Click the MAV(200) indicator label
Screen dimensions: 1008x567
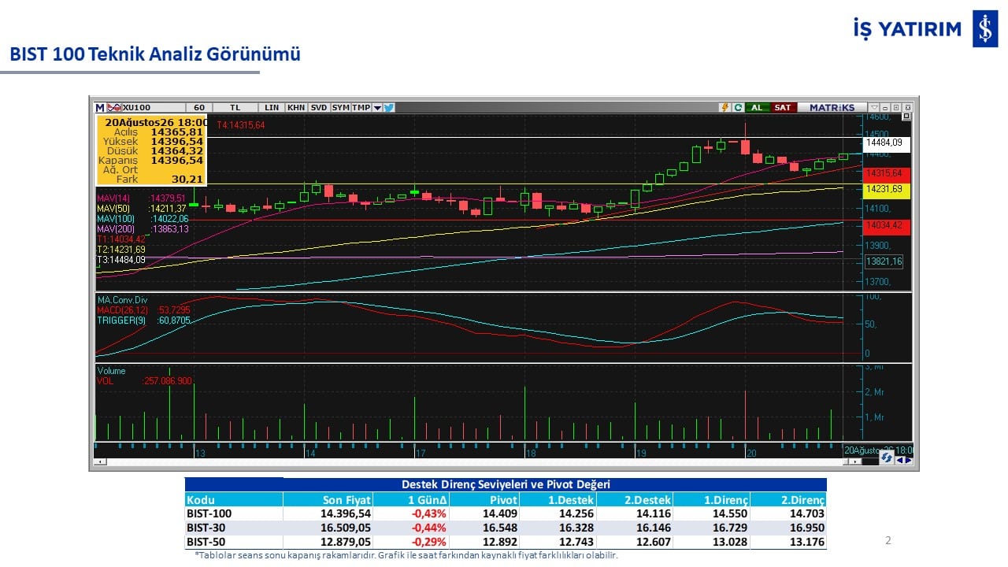[x=115, y=229]
